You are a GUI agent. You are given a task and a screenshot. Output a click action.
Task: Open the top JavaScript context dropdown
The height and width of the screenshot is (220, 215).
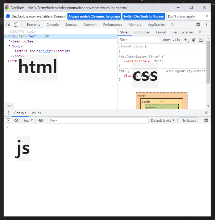click(28, 121)
